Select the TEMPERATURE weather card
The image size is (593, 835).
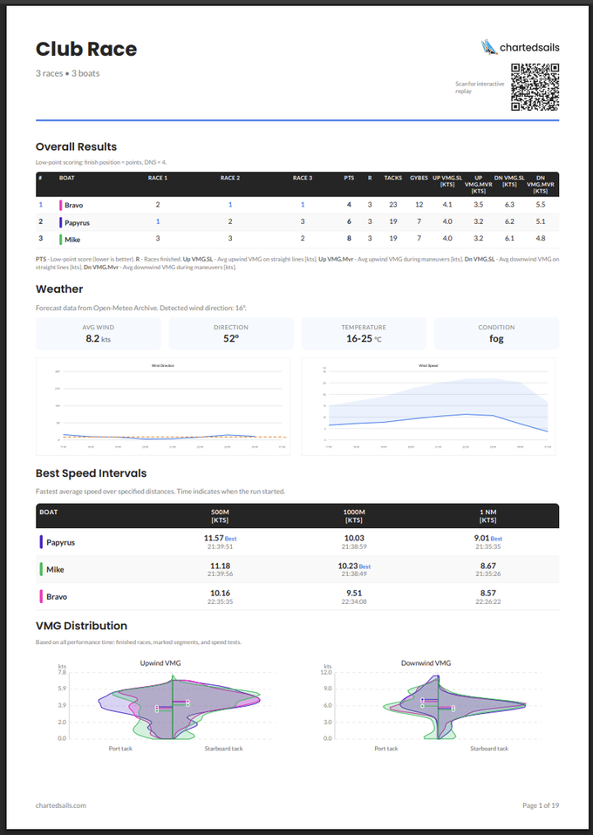364,334
